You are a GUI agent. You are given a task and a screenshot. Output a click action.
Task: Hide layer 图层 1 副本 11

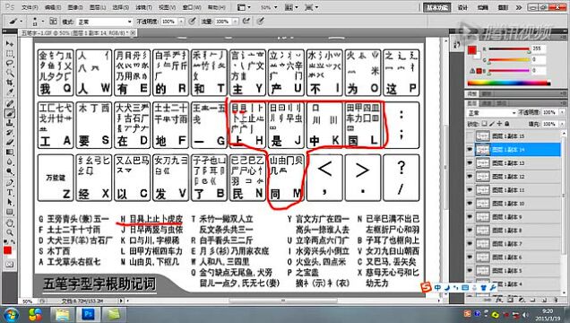tap(470, 190)
